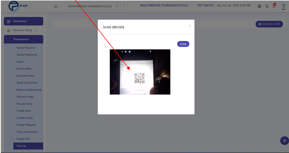Image resolution: width=289 pixels, height=153 pixels.
Task: Collapse the Transactions menu section
Action: (24, 39)
